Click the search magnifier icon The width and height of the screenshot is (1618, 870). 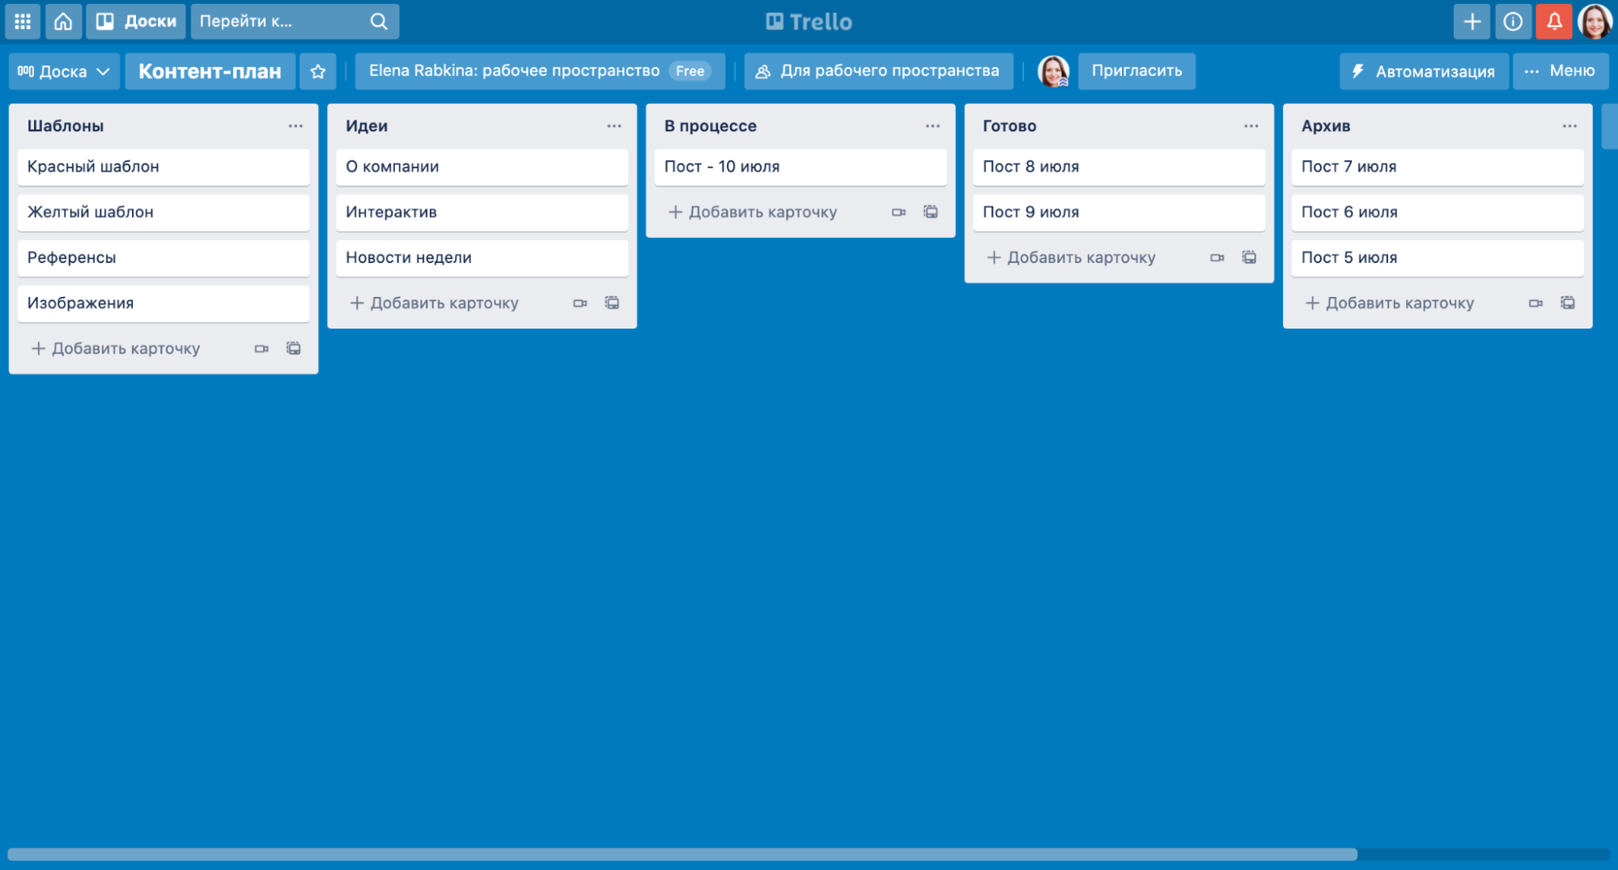pos(379,22)
